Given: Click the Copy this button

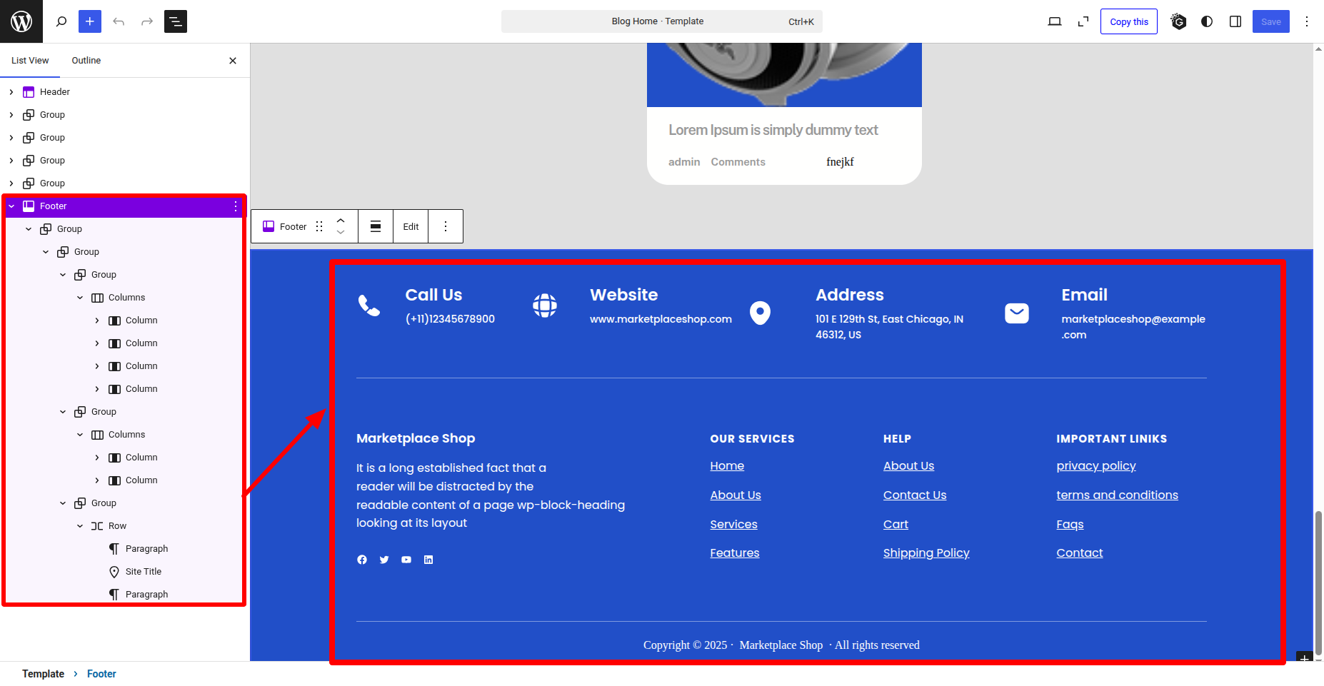Looking at the screenshot, I should tap(1128, 21).
